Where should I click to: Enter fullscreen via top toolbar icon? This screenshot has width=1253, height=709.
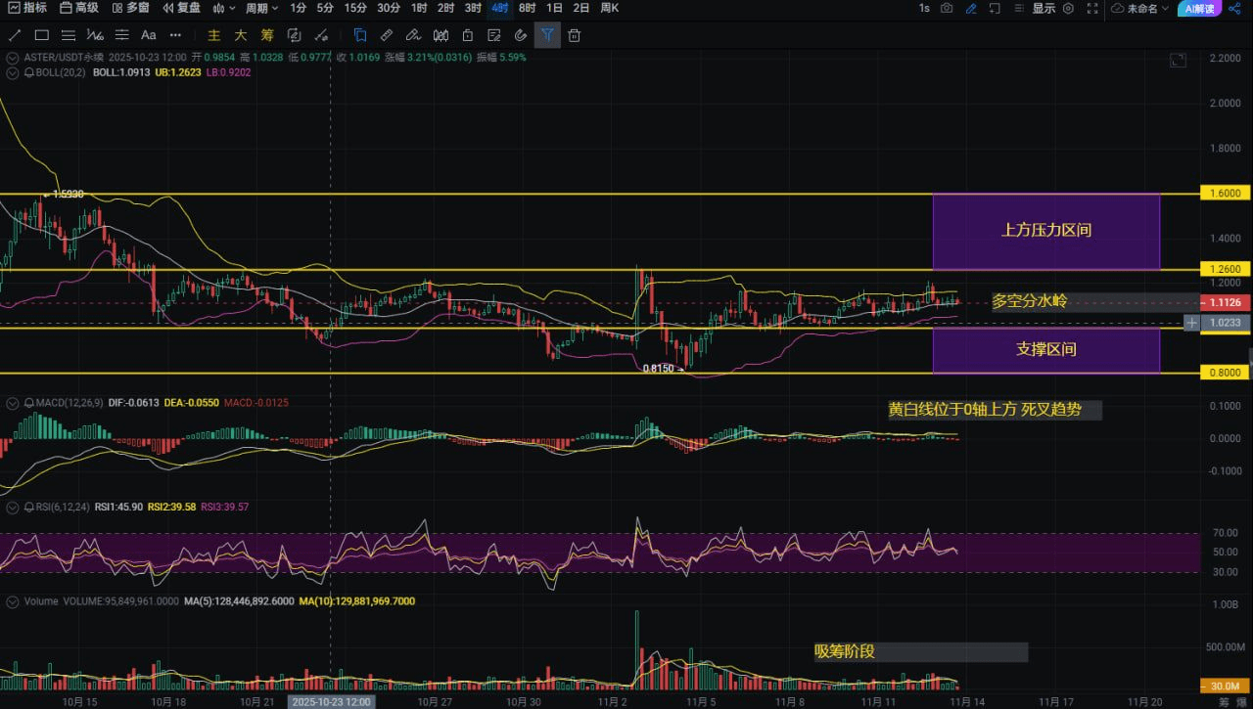(1092, 8)
